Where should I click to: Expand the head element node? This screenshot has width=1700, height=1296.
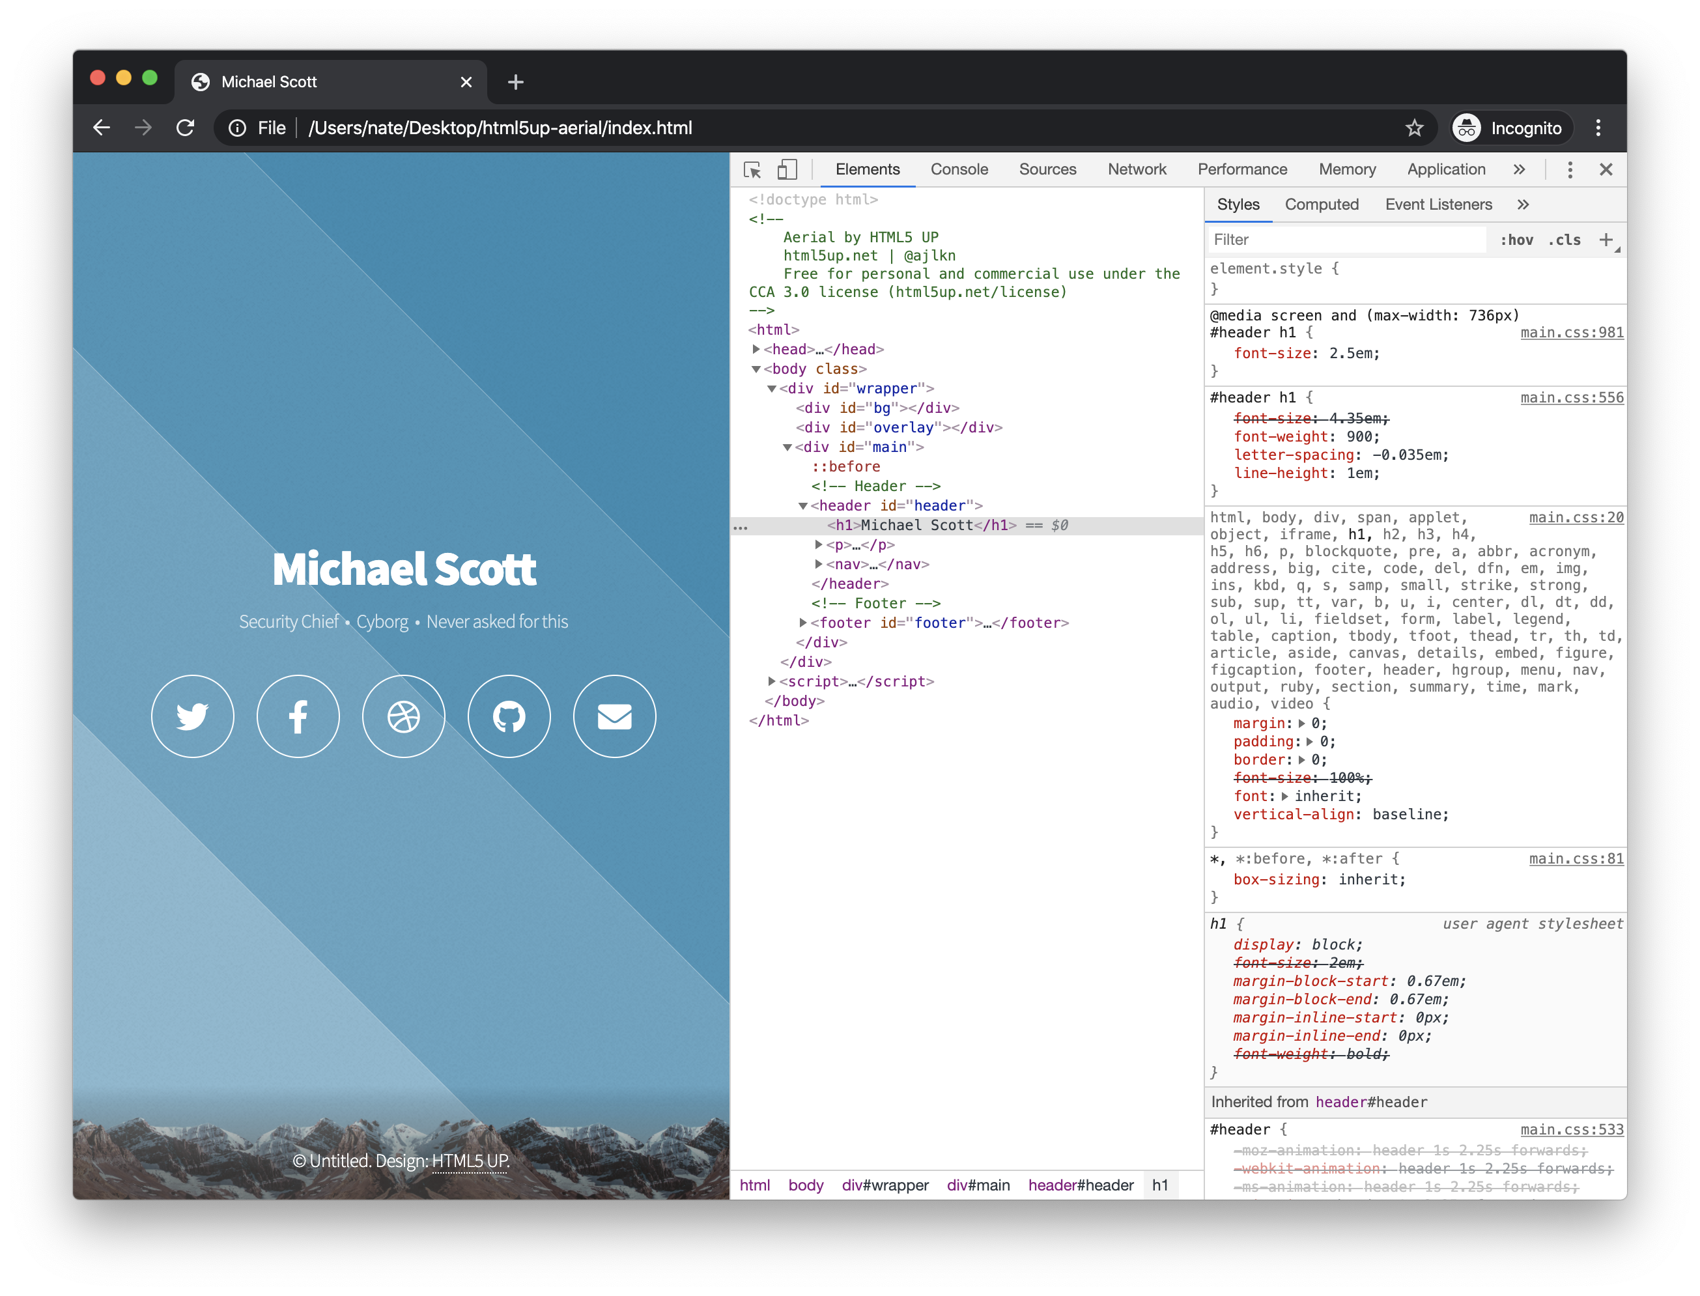[757, 350]
